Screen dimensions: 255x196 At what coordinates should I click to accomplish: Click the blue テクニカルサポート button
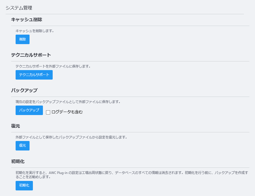(x=34, y=75)
